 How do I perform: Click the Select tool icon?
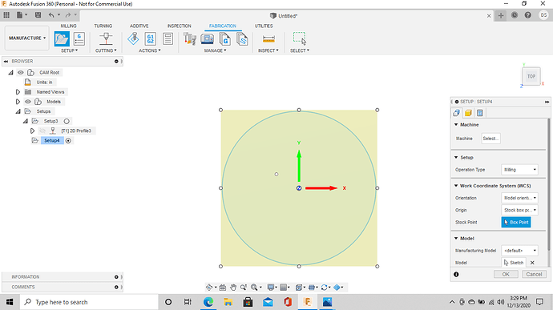click(x=300, y=38)
